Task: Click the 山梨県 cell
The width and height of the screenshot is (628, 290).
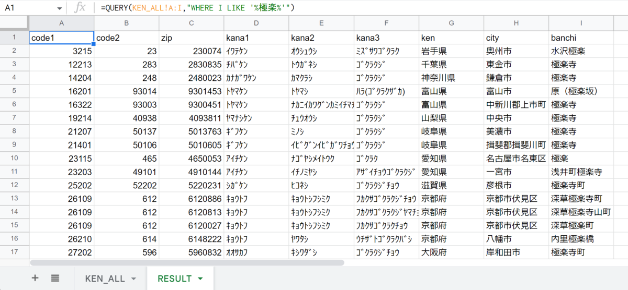Action: (x=451, y=118)
